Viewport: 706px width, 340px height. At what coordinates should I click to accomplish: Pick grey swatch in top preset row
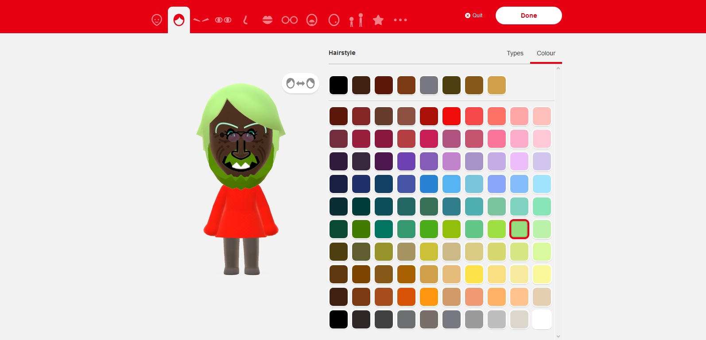(x=429, y=85)
